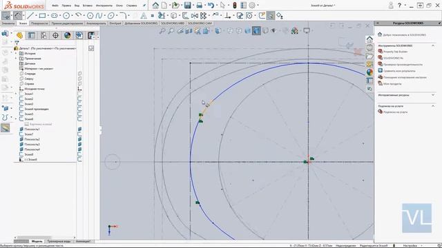This screenshot has height=248, width=442.
Task: Click Проверка производительности link
Action: pos(403,64)
